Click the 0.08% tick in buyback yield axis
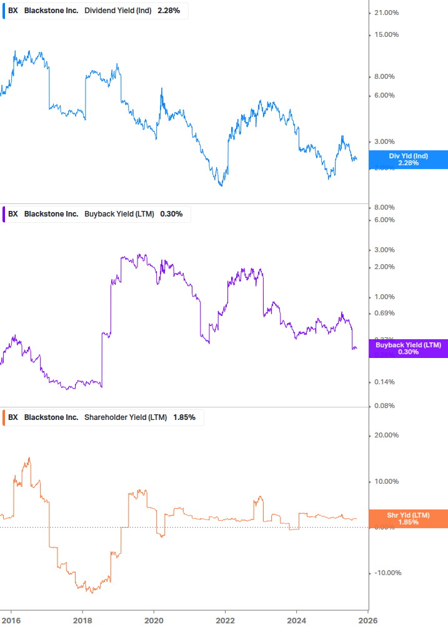The height and width of the screenshot is (629, 448). [x=384, y=406]
